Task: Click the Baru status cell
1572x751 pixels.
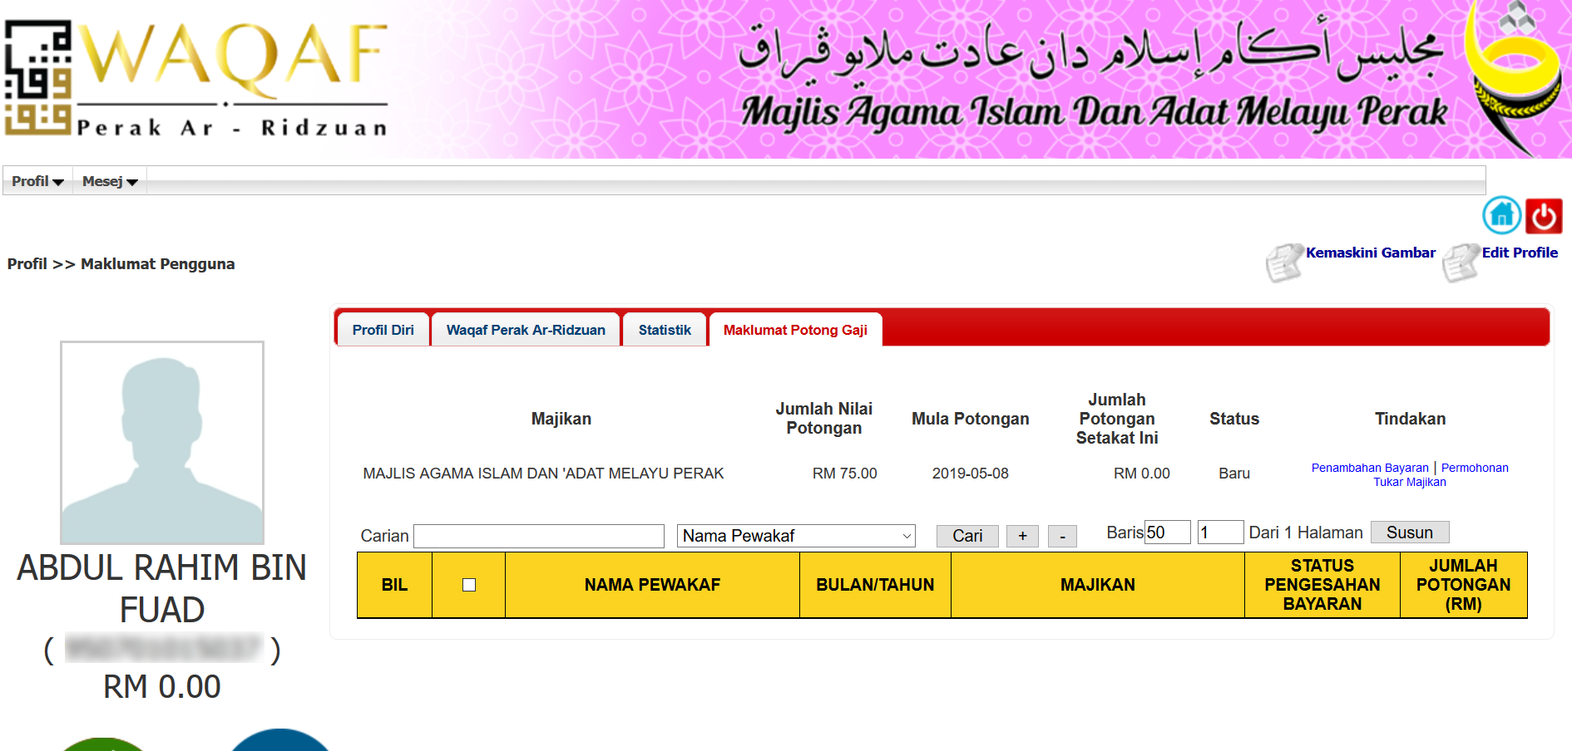Action: [x=1234, y=474]
